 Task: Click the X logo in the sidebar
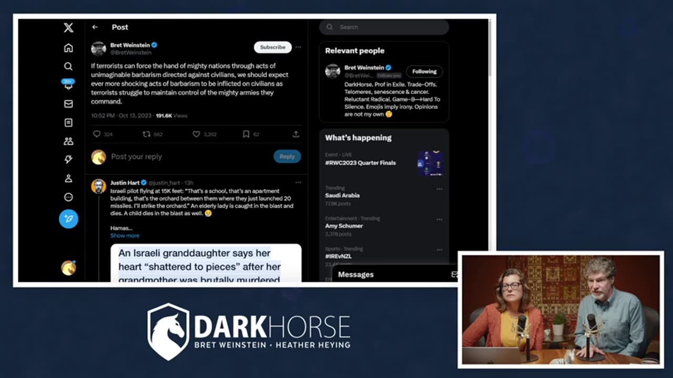(x=68, y=28)
